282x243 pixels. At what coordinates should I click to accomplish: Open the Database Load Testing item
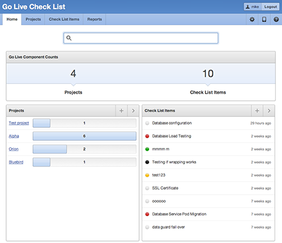(172, 136)
